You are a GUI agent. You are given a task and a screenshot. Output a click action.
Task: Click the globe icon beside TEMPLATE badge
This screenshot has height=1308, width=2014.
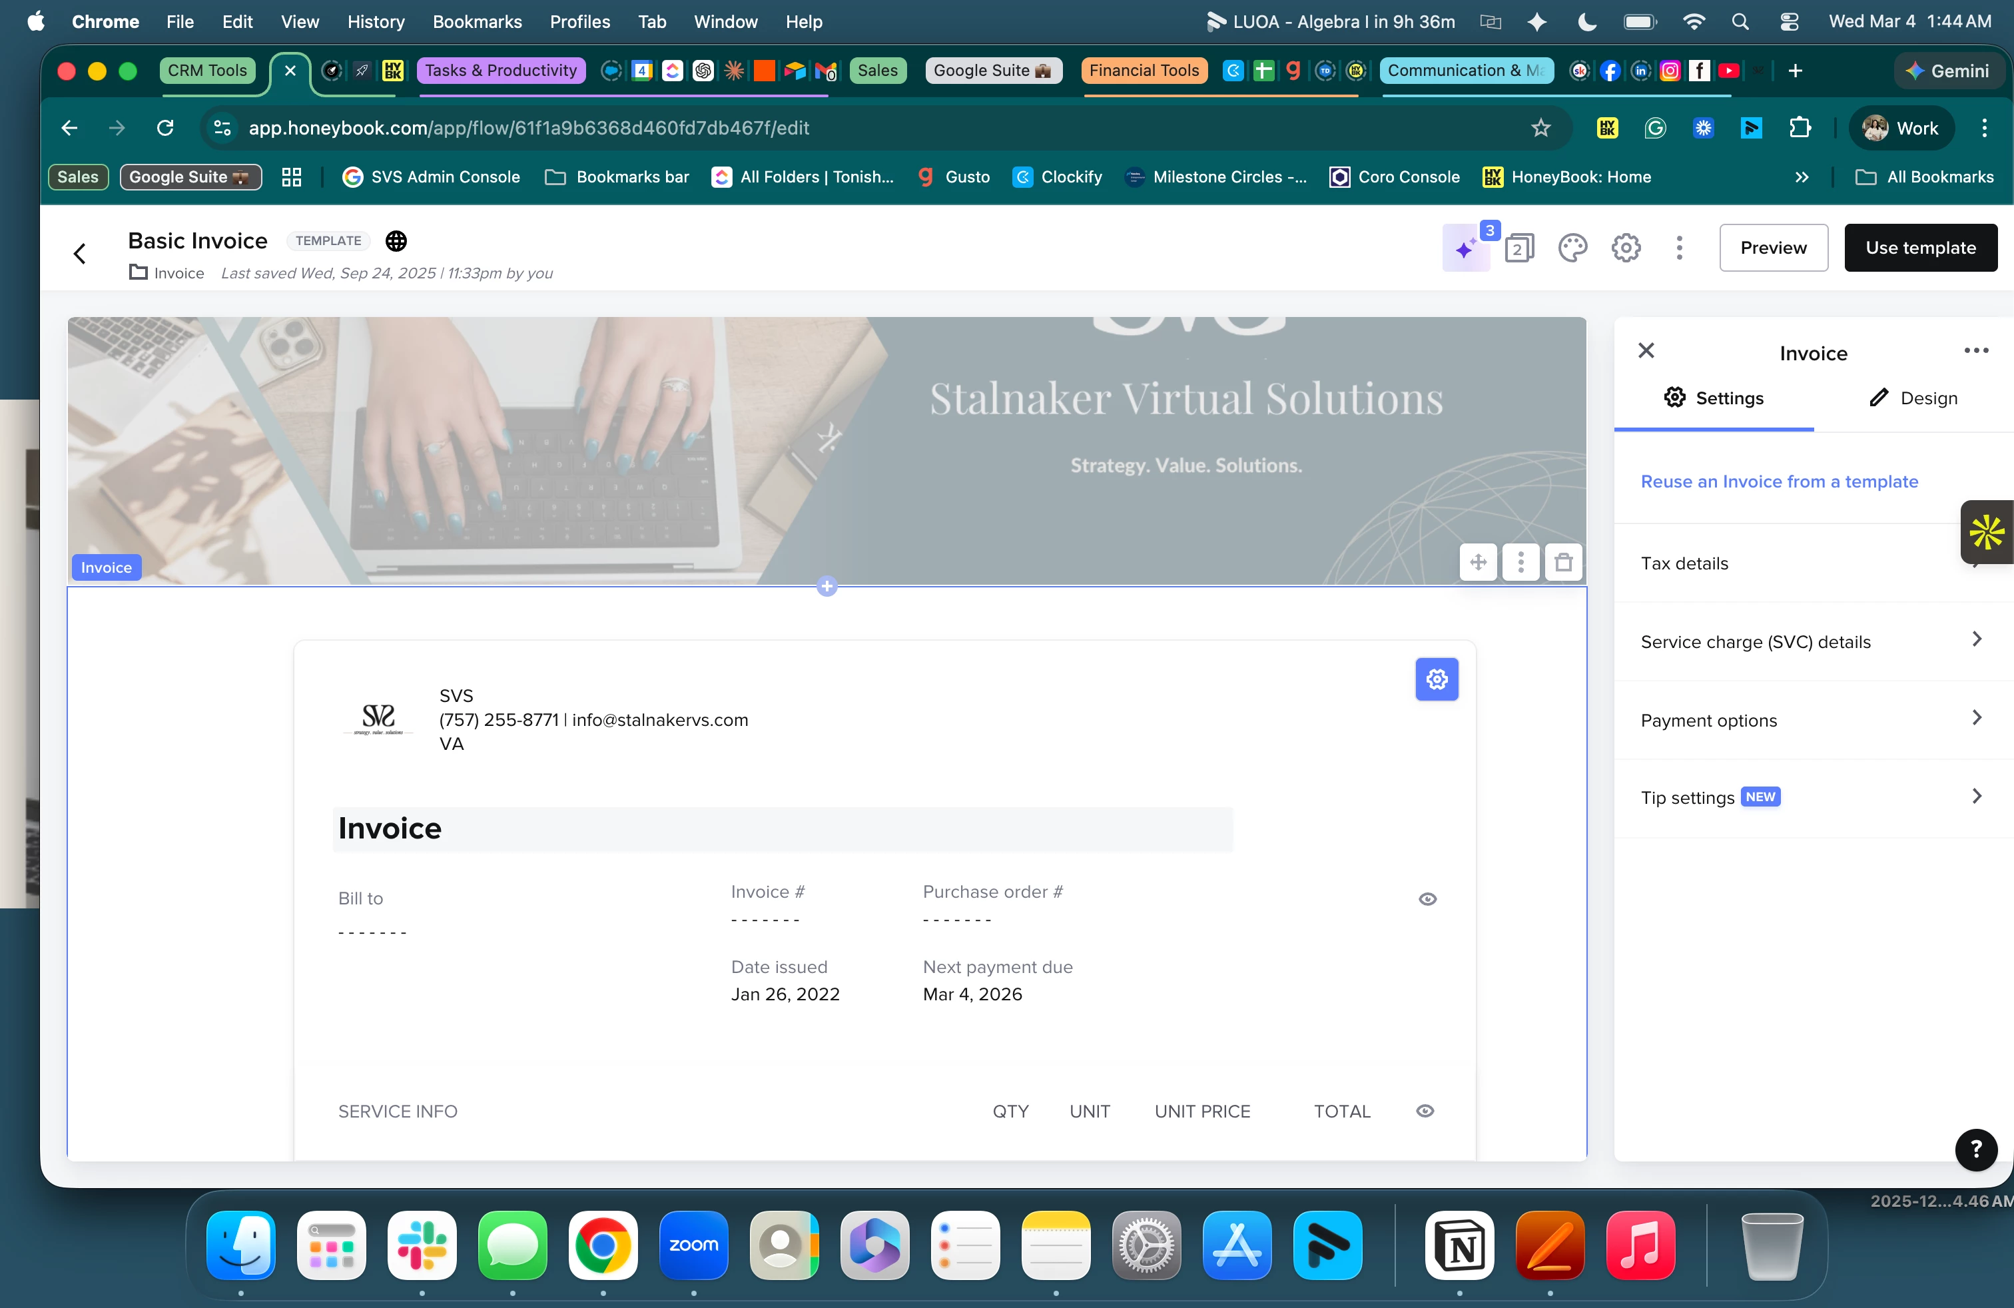pos(396,241)
